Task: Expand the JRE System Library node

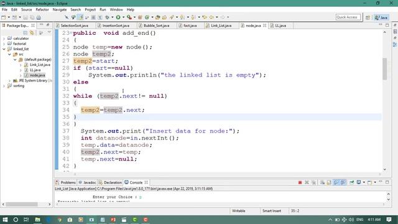Action: point(9,80)
